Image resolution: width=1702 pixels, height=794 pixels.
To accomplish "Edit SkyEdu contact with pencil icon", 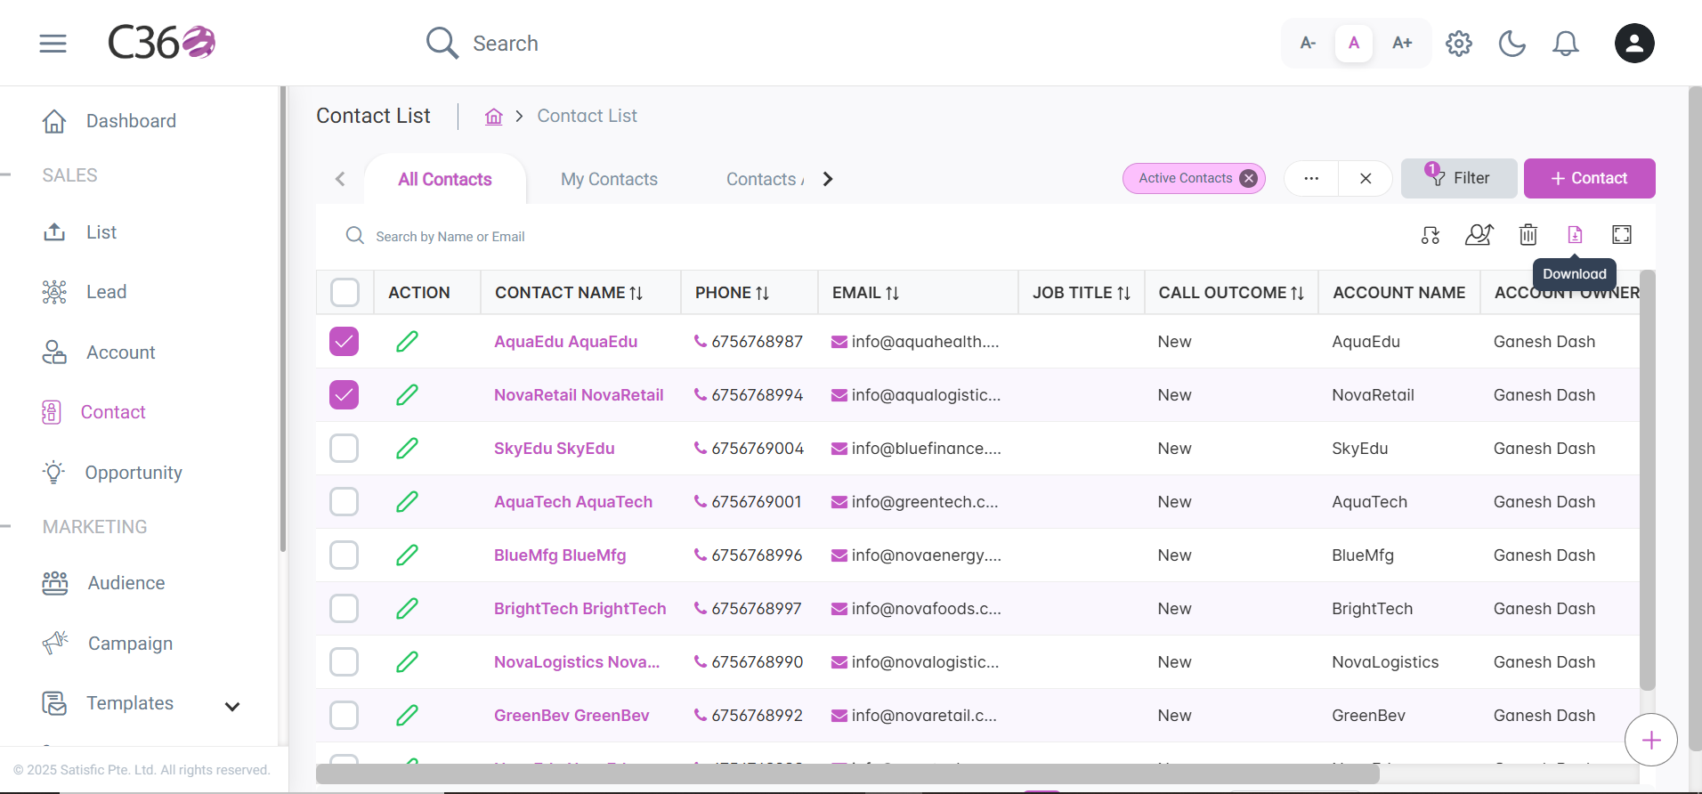I will (407, 448).
